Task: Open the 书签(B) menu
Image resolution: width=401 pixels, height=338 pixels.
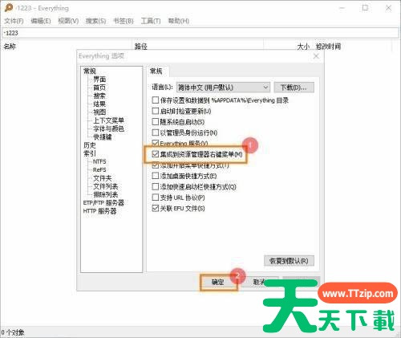Action: pyautogui.click(x=124, y=21)
